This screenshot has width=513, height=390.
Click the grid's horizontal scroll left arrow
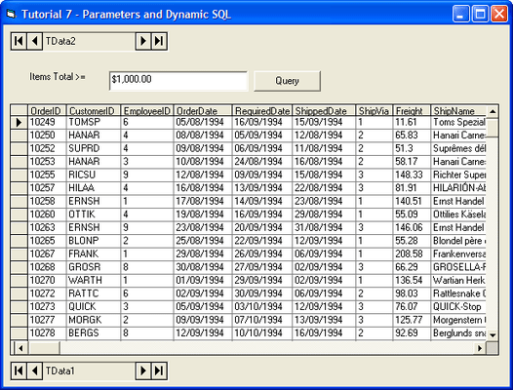click(x=20, y=348)
